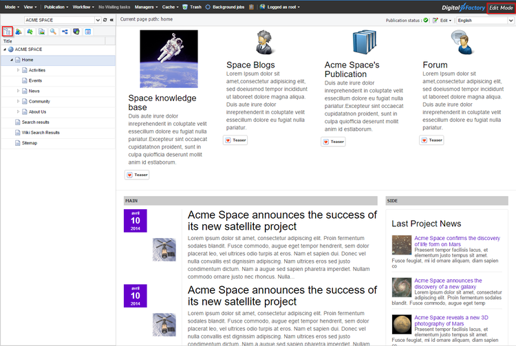Click the MAIN area header bar
The image size is (516, 346).
point(250,201)
